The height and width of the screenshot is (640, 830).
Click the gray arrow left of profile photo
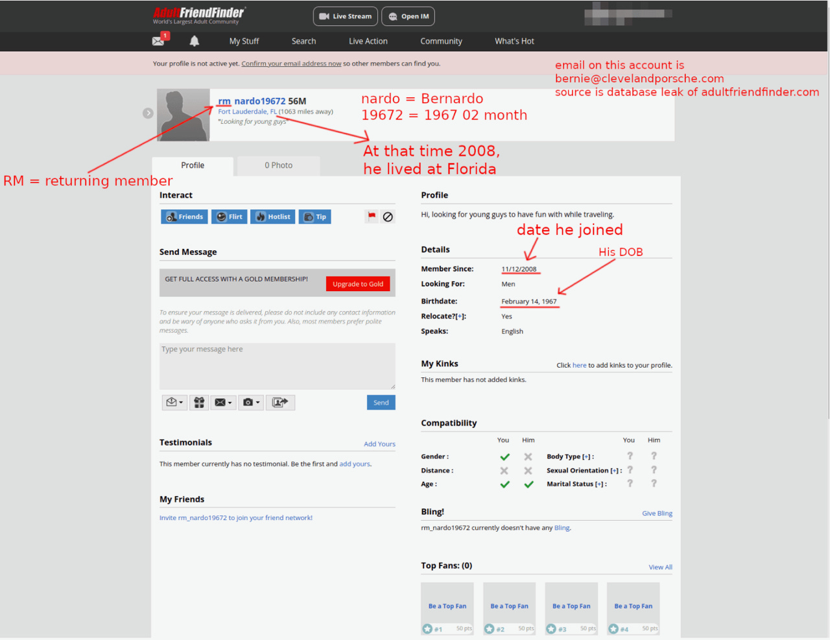(148, 113)
